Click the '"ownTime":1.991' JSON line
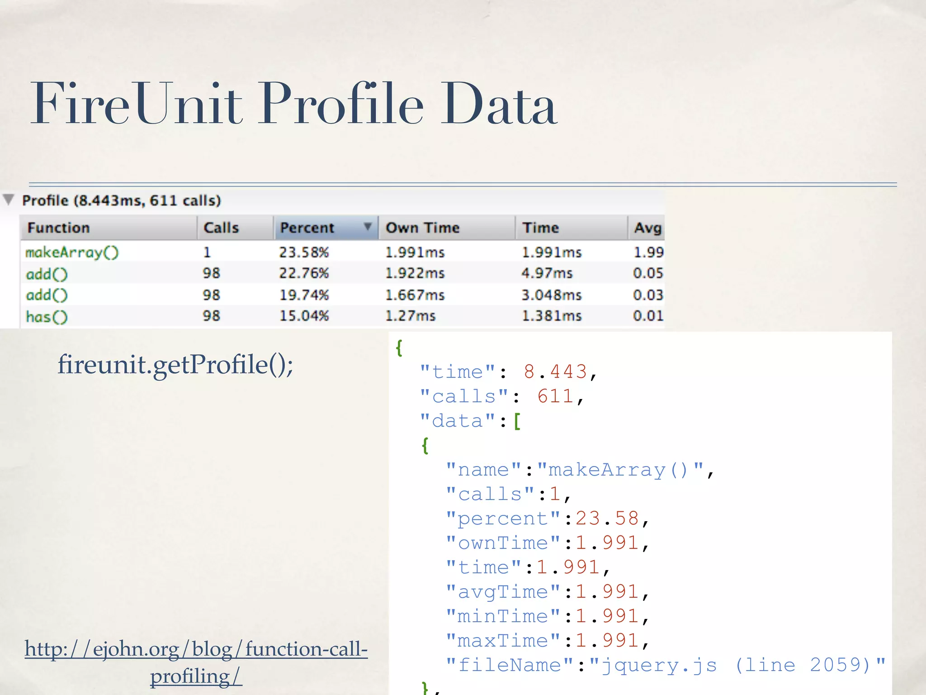Viewport: 926px width, 695px height. coord(548,543)
